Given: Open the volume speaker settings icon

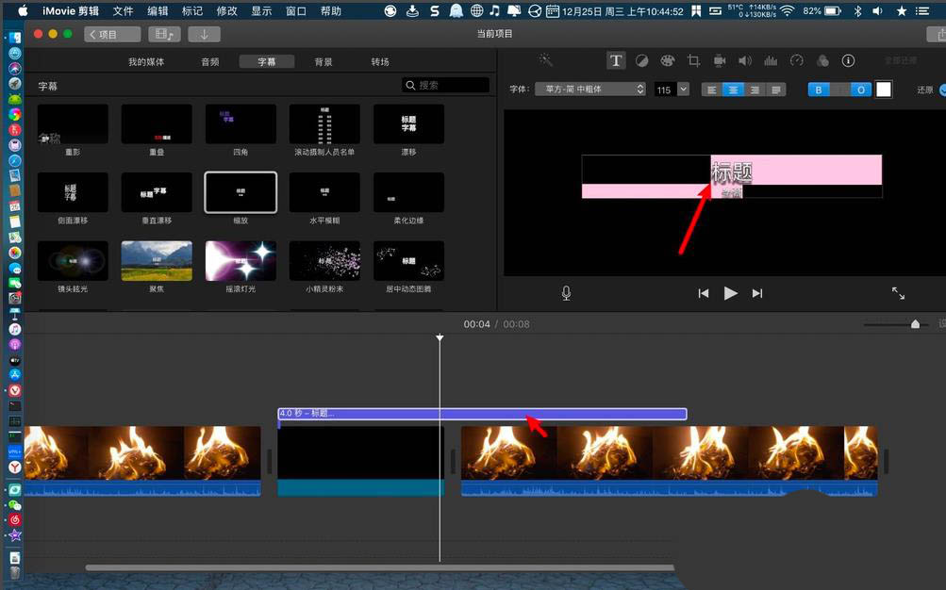Looking at the screenshot, I should click(745, 60).
